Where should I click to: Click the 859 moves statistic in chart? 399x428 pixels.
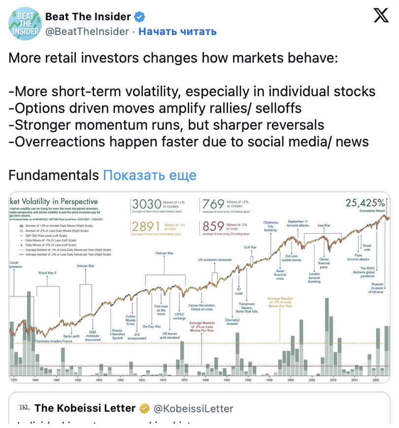coord(213,226)
